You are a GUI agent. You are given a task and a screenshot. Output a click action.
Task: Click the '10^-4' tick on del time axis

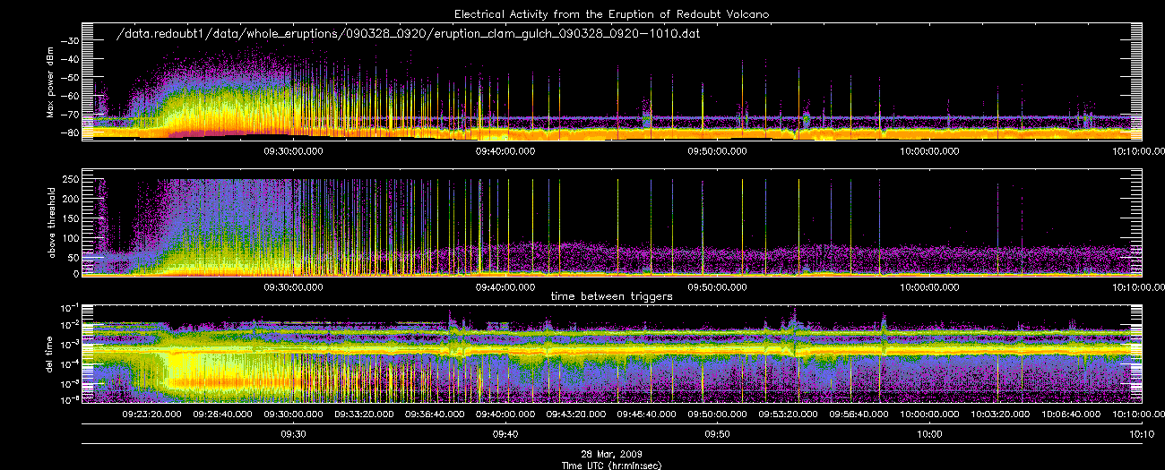(x=71, y=363)
